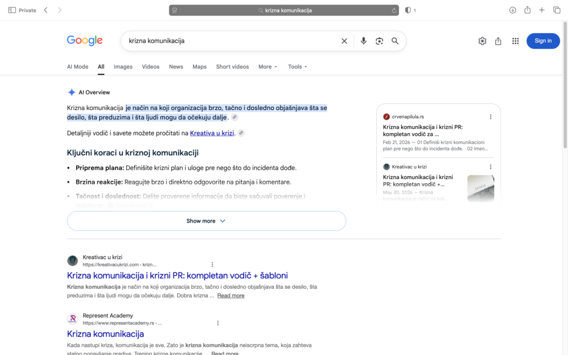The width and height of the screenshot is (568, 355).
Task: Open result Krizna komunikacija i krizni PR: kompletan vodič + šabloni
Action: coord(177,275)
